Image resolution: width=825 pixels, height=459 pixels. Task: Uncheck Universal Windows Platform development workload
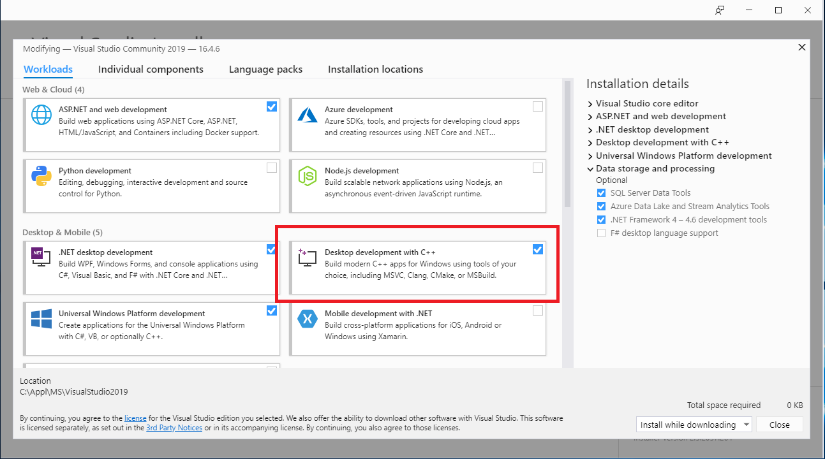[x=272, y=310]
